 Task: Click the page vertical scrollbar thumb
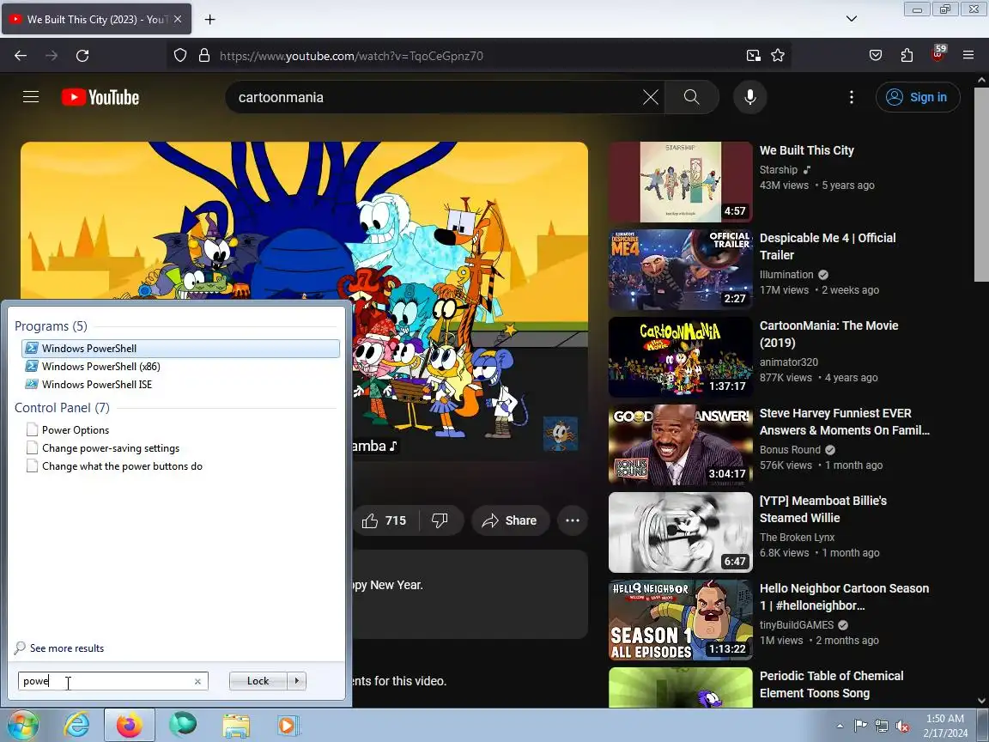point(981,185)
